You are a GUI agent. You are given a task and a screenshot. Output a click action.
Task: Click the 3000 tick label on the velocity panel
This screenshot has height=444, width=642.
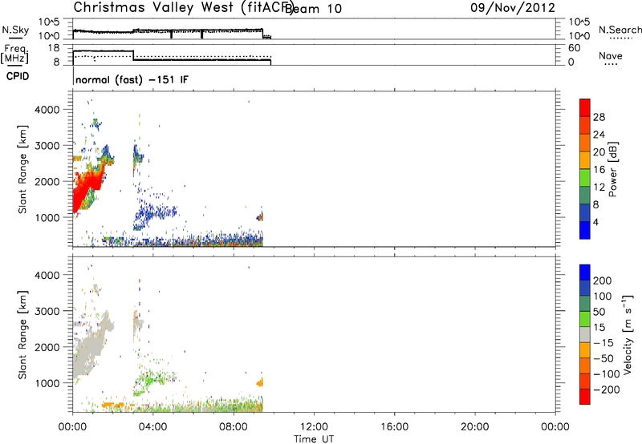tap(47, 311)
